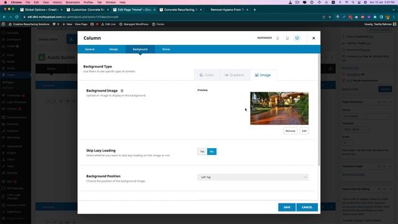398x224 pixels.
Task: Select the Background tab
Action: 140,49
